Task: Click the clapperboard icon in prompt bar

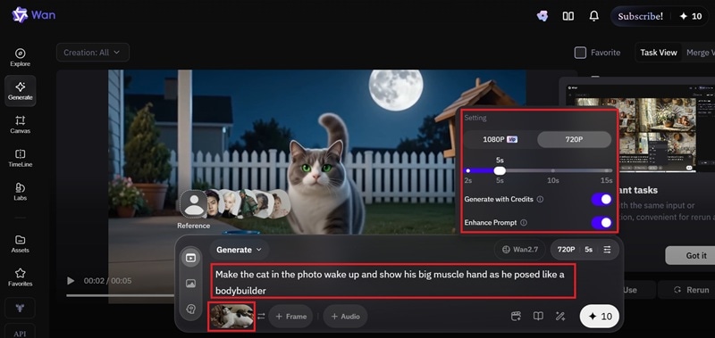Action: (517, 317)
